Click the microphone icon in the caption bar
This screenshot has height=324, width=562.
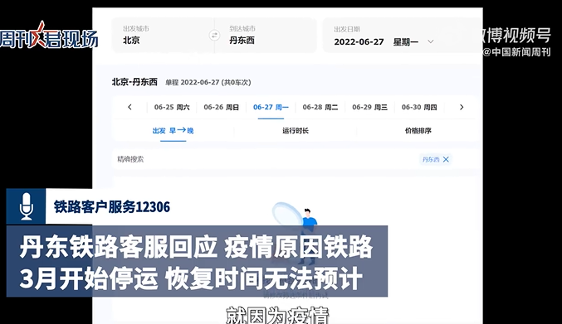coord(26,206)
